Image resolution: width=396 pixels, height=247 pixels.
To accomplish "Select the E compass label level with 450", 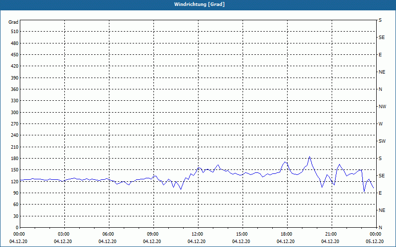I will [380, 55].
